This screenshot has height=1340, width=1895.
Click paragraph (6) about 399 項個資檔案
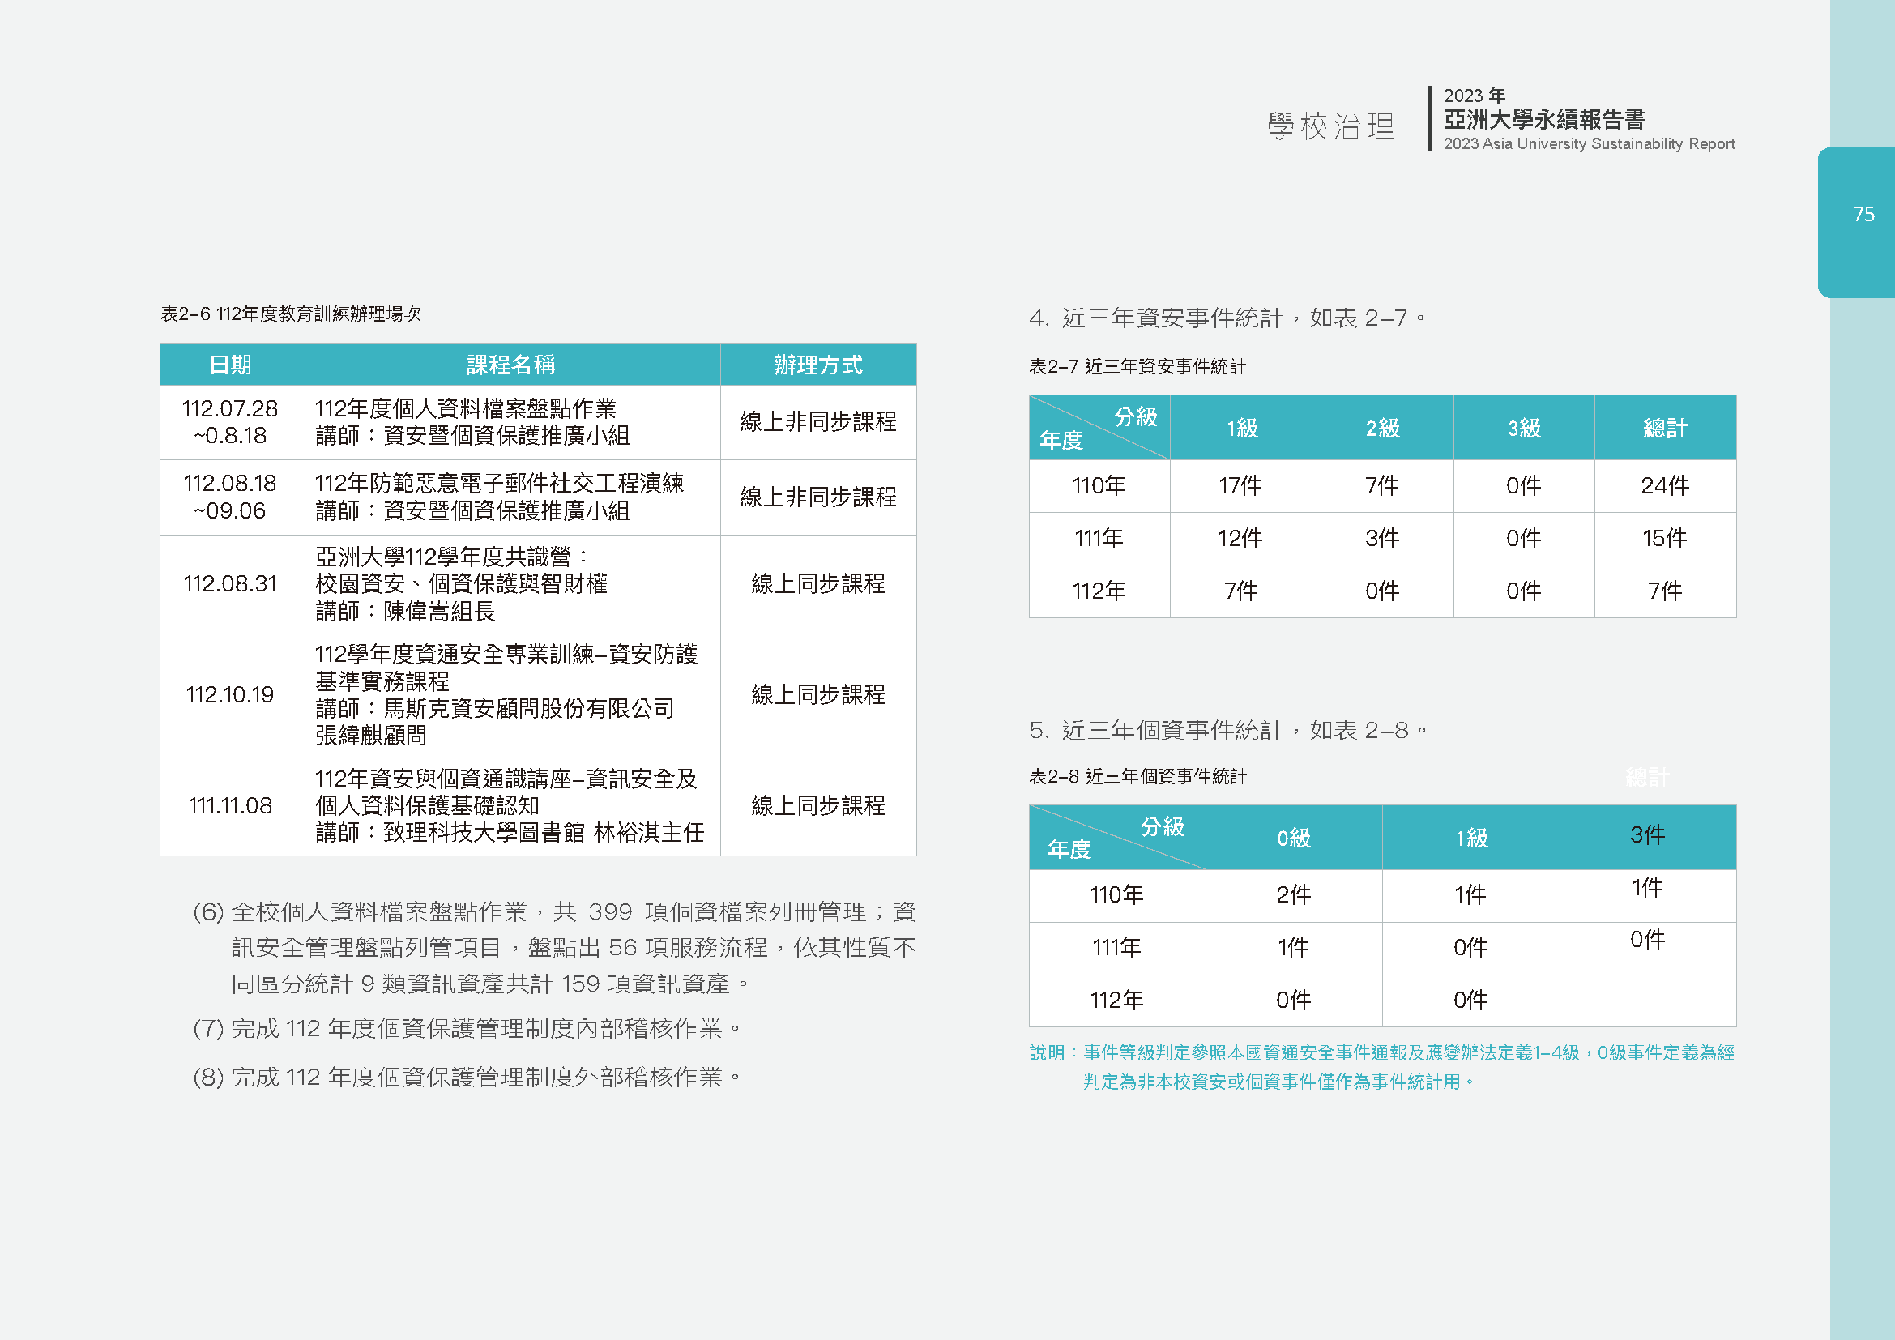[554, 948]
